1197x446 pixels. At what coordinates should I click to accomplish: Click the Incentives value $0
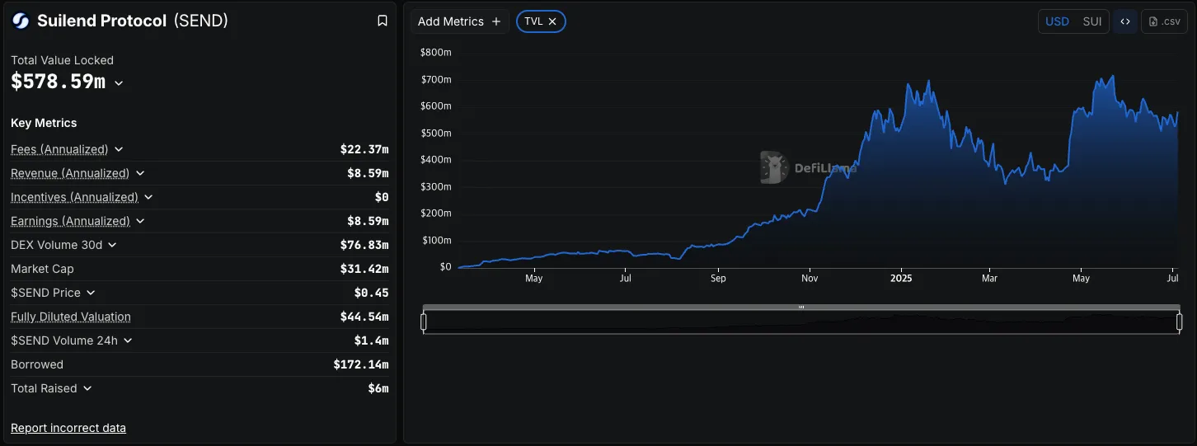click(x=382, y=197)
